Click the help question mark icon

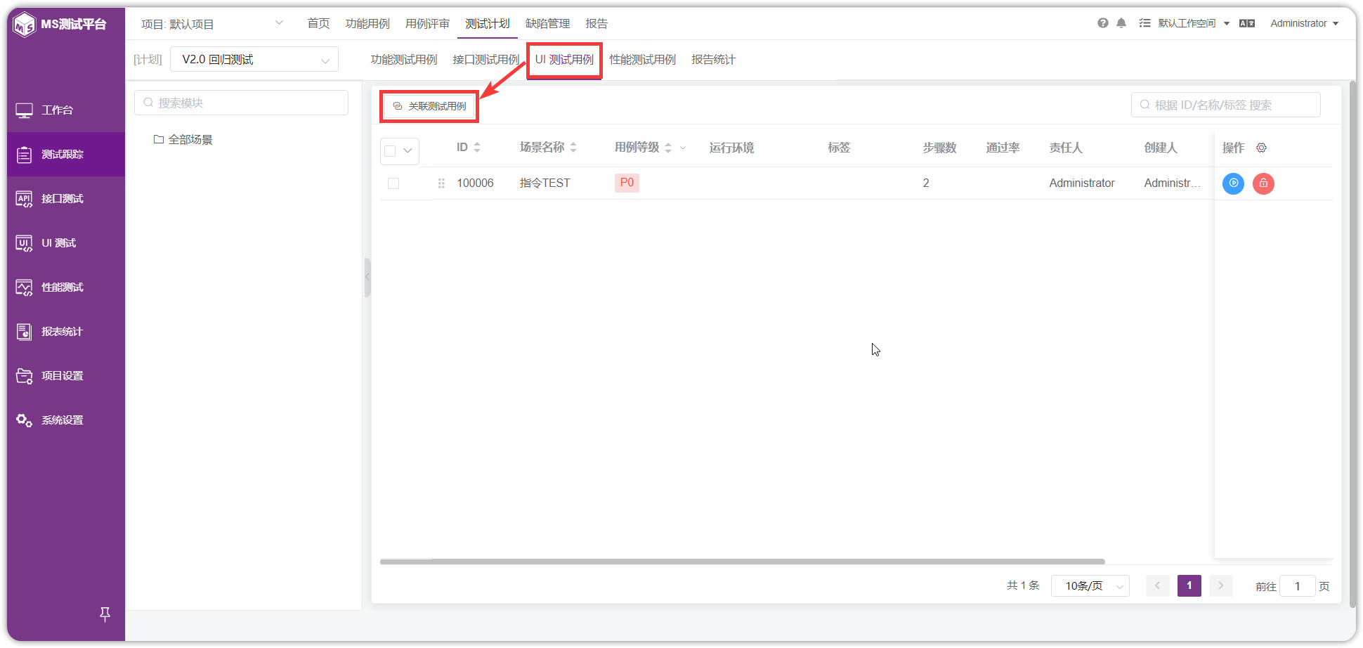(1103, 23)
